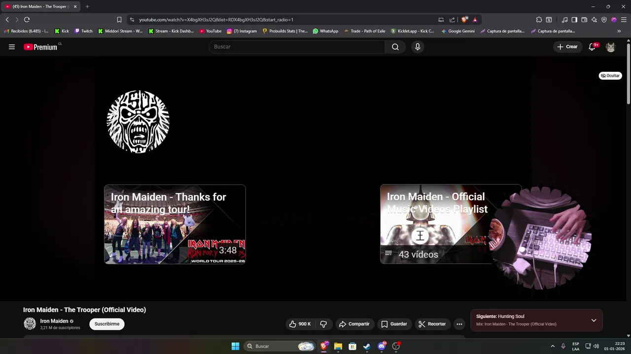Click the Compartir share button
Screen dimensions: 631x354
(354, 324)
